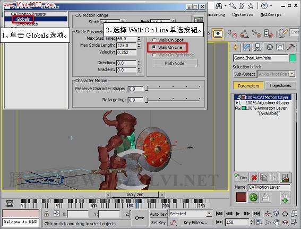The width and height of the screenshot is (301, 229).
Task: Click the large key Set Keys icon
Action: click(x=140, y=218)
